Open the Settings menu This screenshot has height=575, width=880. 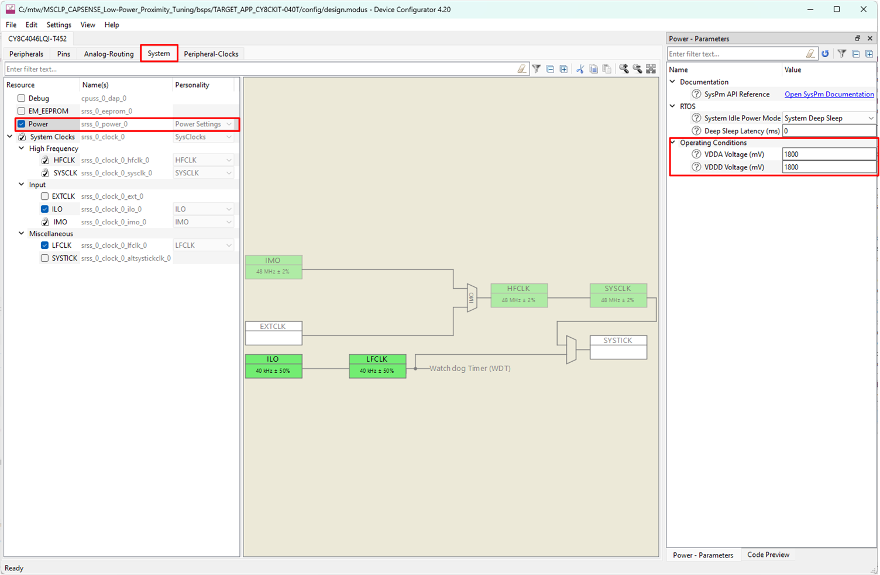(59, 25)
